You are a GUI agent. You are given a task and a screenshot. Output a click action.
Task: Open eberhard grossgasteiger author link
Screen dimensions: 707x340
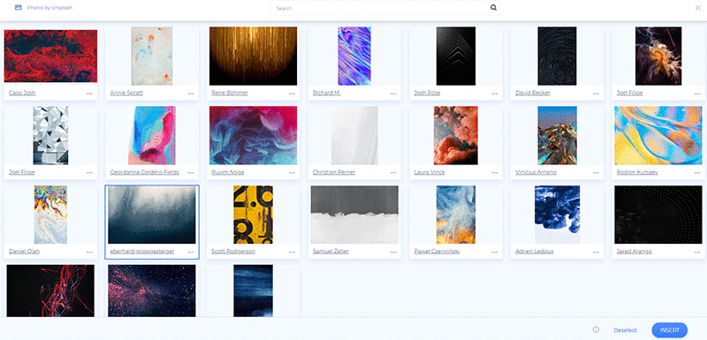click(142, 252)
